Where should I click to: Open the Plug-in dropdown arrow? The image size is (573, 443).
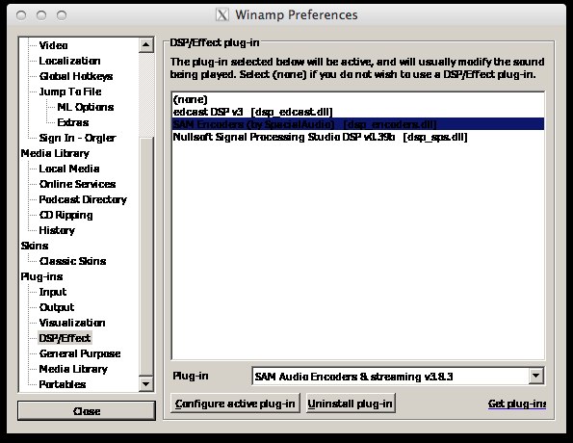(x=535, y=376)
